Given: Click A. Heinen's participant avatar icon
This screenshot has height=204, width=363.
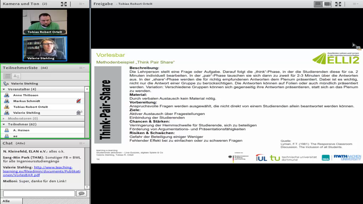Looking at the screenshot, I should (6, 130).
